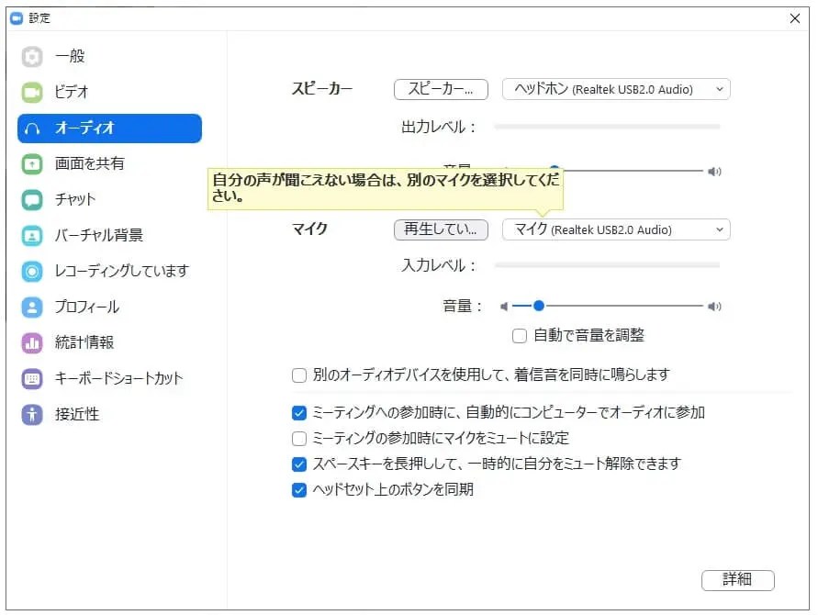Click the 再生してい... mic test button
Screen dimensions: 818x615
pos(441,230)
